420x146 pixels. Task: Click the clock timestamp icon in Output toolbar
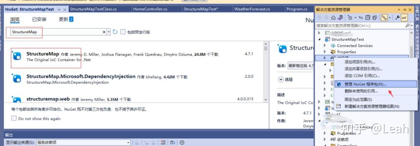[182, 143]
